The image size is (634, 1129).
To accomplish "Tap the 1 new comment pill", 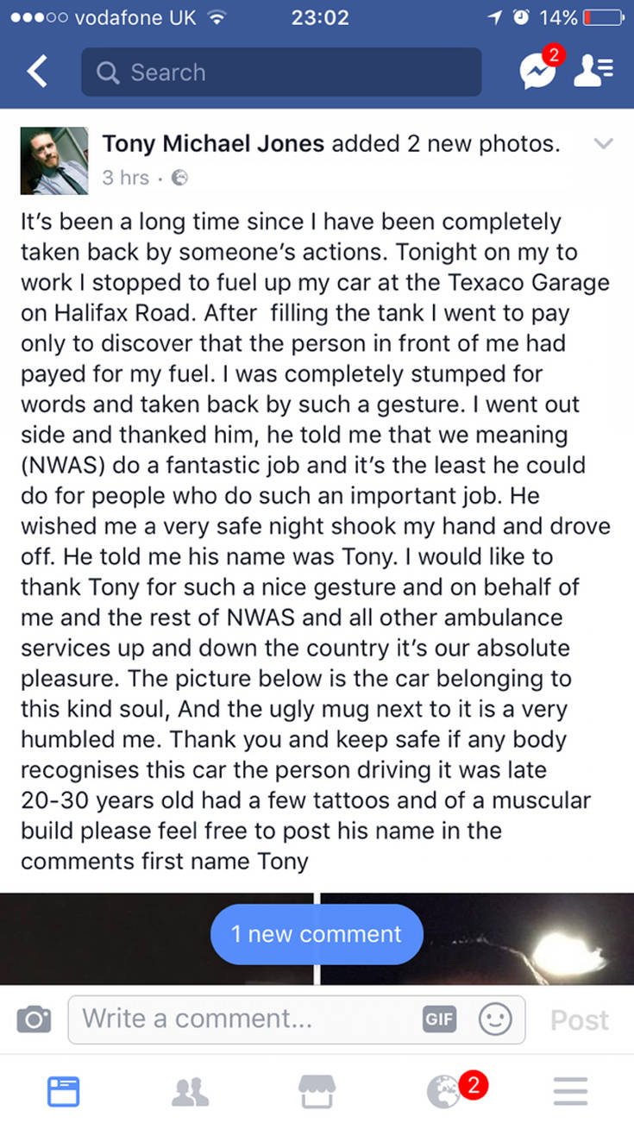I will [x=317, y=934].
